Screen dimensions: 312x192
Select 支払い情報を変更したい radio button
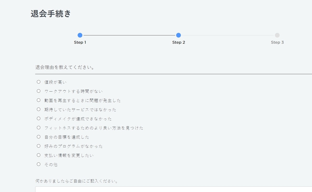[x=38, y=155]
